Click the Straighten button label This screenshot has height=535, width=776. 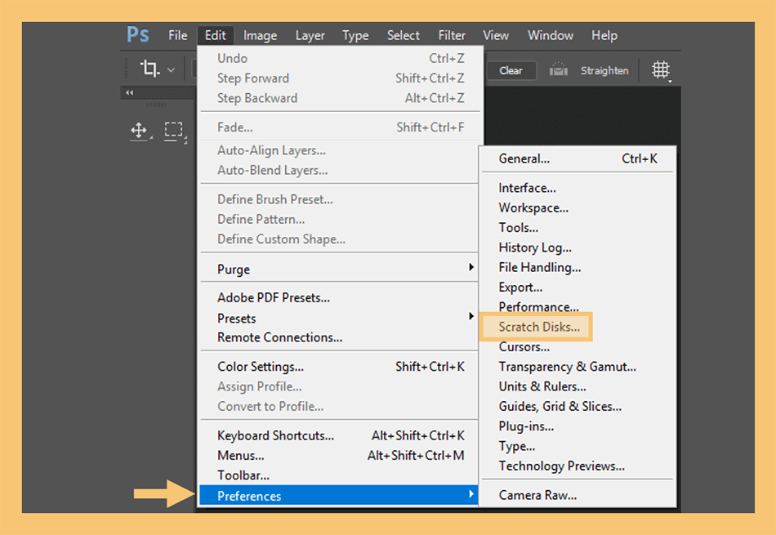tap(604, 71)
